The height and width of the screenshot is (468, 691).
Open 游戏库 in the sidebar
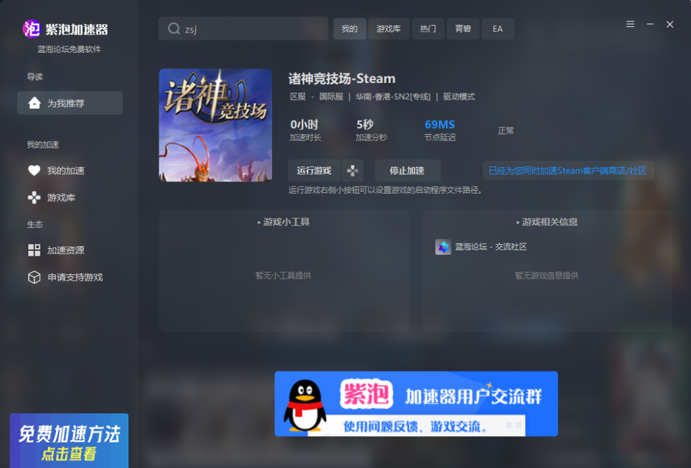[61, 198]
